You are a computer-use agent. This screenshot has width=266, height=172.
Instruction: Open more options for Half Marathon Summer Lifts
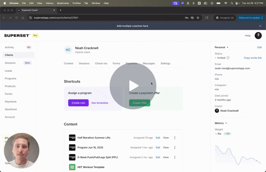[174, 138]
